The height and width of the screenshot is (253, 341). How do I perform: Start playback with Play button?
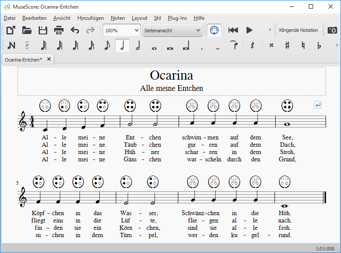point(249,30)
